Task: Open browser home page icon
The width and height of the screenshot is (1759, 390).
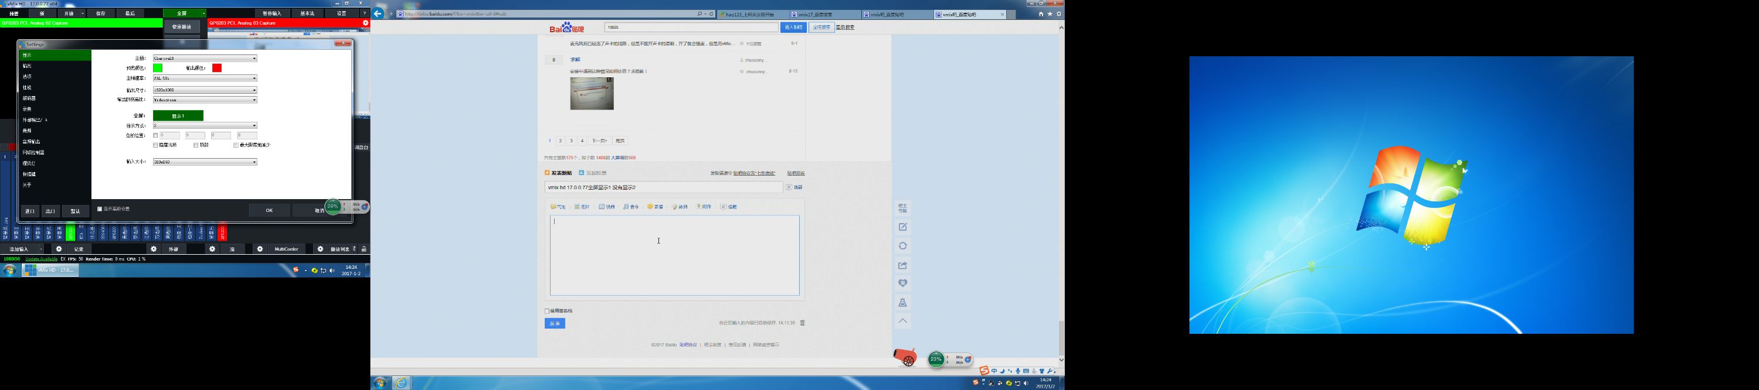Action: 1041,13
